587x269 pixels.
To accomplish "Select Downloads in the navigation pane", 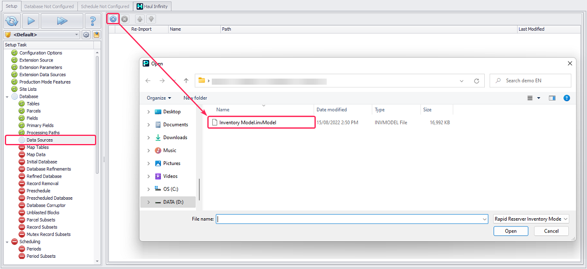I will pyautogui.click(x=175, y=138).
